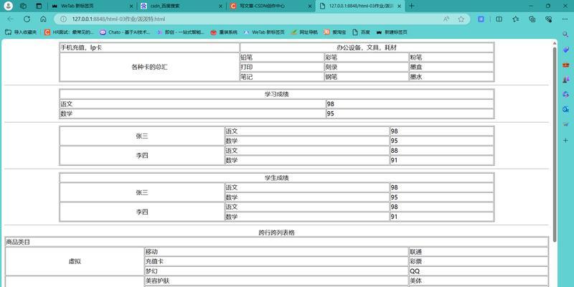Open the browser profile avatar

click(8, 6)
